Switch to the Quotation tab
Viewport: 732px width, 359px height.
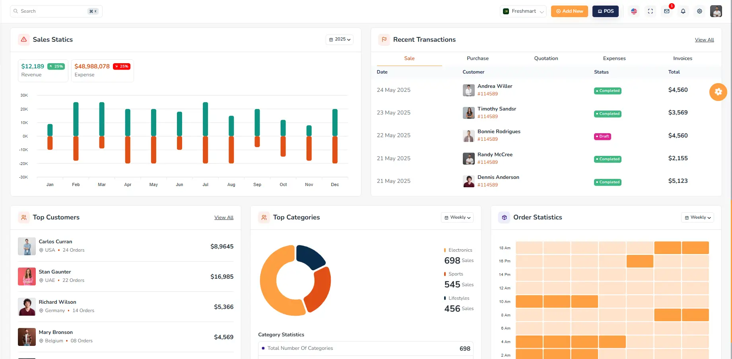tap(546, 58)
